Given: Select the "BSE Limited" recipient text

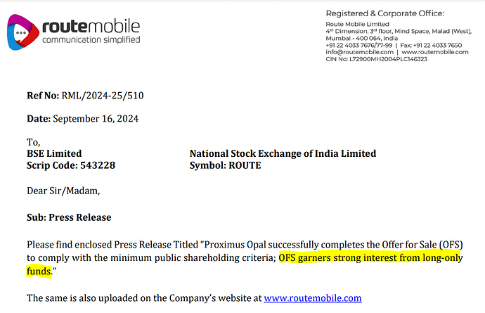Looking at the screenshot, I should pos(54,153).
